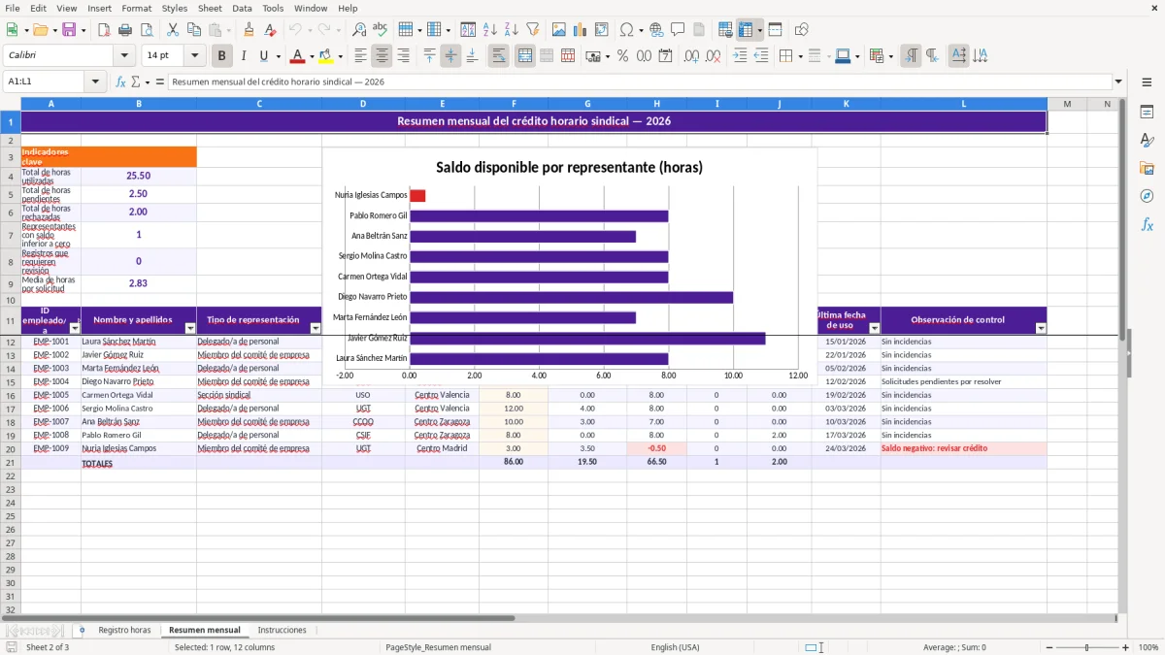Toggle Freeze Rows and Columns
The image size is (1165, 655).
point(747,30)
